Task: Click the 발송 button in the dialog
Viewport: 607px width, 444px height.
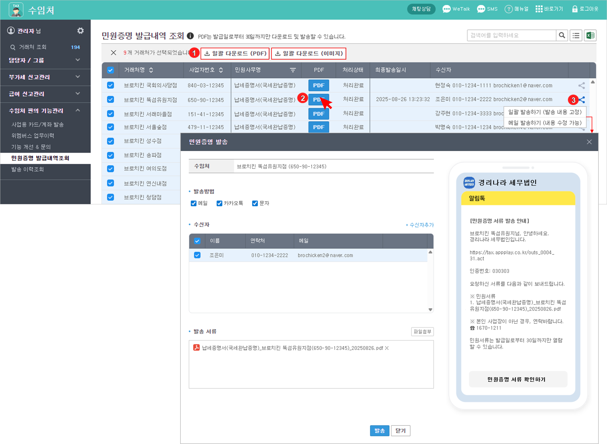Action: (x=379, y=430)
